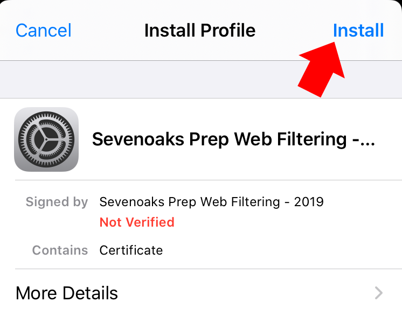Tap the center hub of the gear icon
This screenshot has width=402, height=316.
click(x=46, y=139)
